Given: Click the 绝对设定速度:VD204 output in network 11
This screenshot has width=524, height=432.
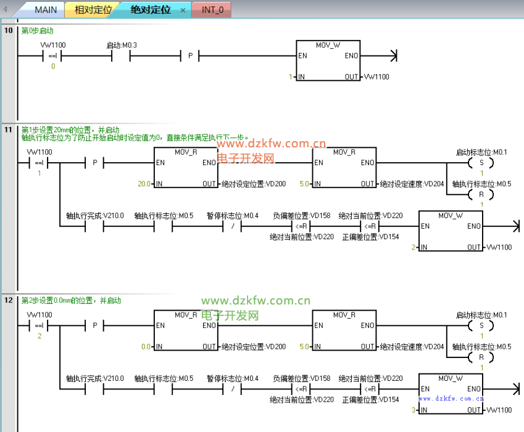Looking at the screenshot, I should pyautogui.click(x=412, y=184).
